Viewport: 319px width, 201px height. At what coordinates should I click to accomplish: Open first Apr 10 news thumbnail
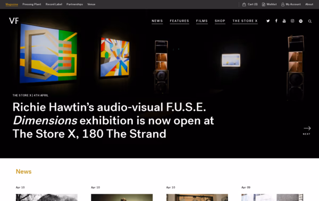tap(47, 197)
